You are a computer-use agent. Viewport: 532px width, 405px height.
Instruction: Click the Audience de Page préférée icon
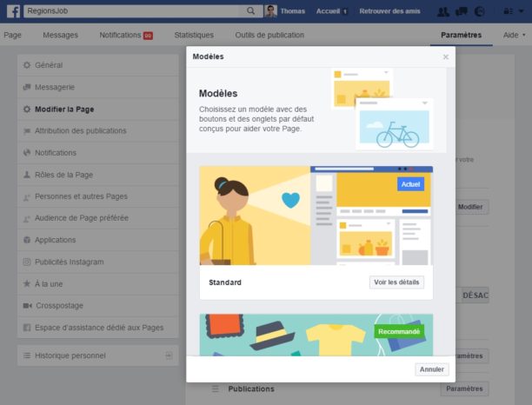click(27, 218)
